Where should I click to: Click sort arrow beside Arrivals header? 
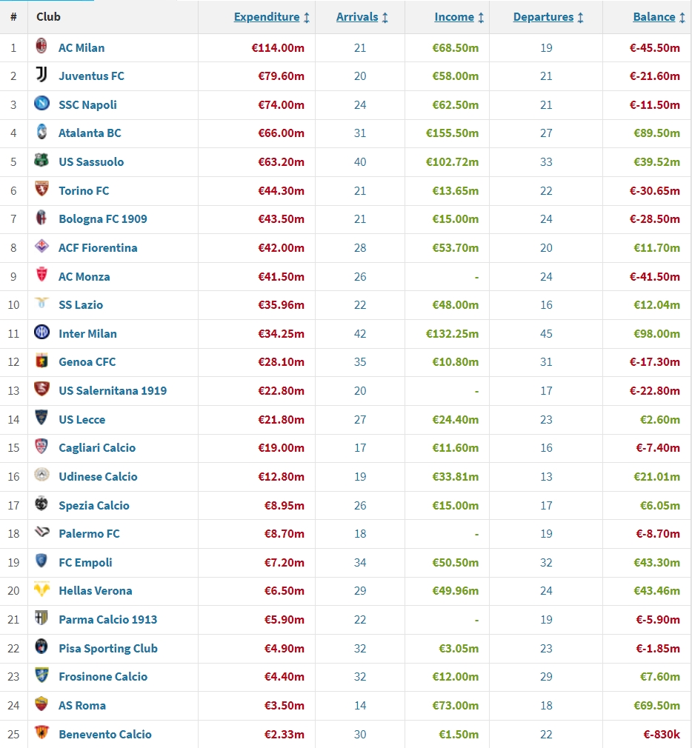(385, 18)
